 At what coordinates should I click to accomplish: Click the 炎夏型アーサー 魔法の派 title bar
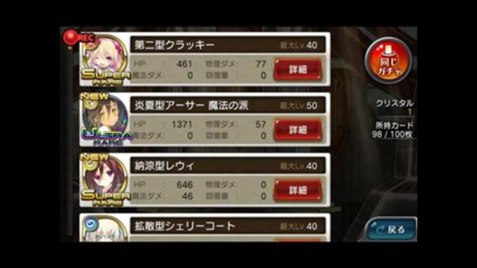point(228,105)
